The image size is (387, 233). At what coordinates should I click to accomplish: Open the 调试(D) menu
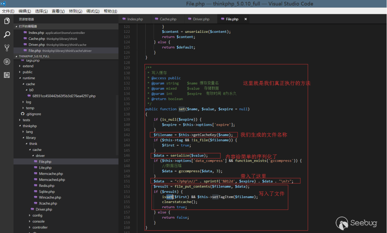[93, 11]
